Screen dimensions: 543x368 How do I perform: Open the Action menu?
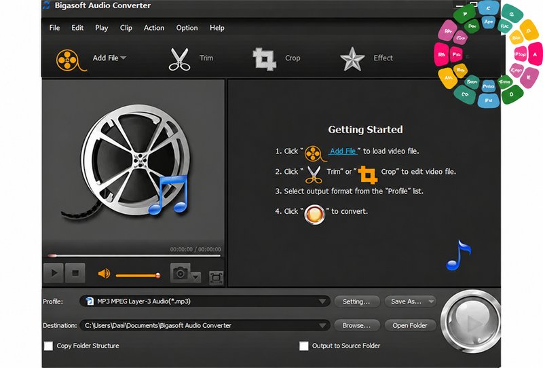[154, 28]
